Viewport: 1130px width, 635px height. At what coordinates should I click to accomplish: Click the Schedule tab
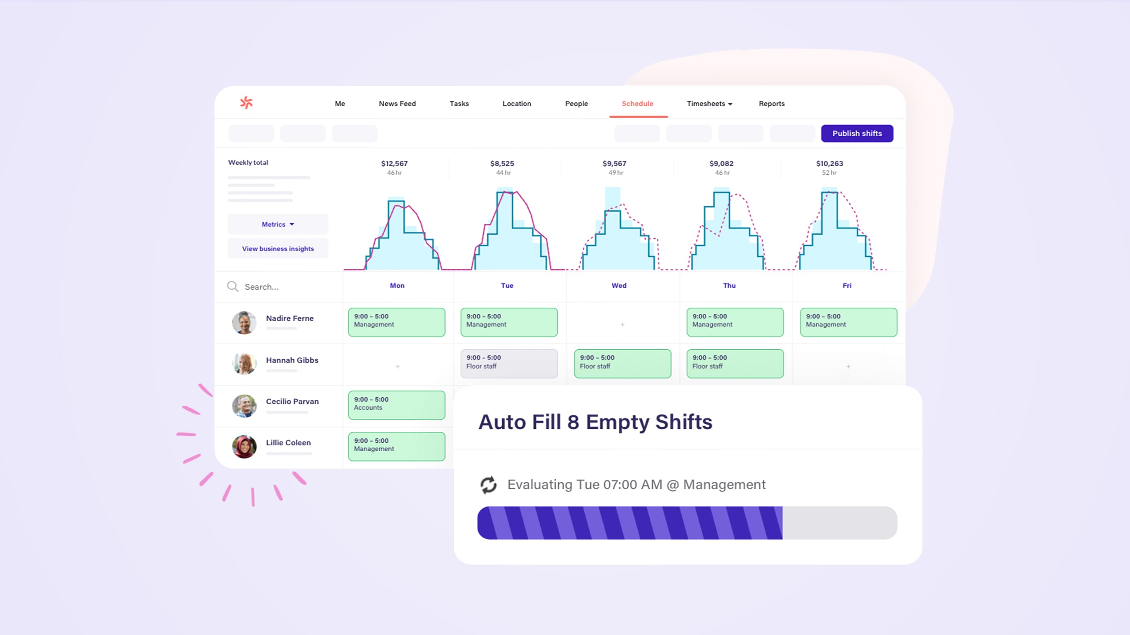click(637, 103)
